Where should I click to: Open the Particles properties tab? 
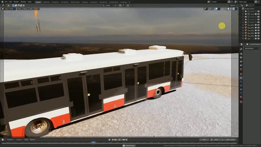point(241,82)
